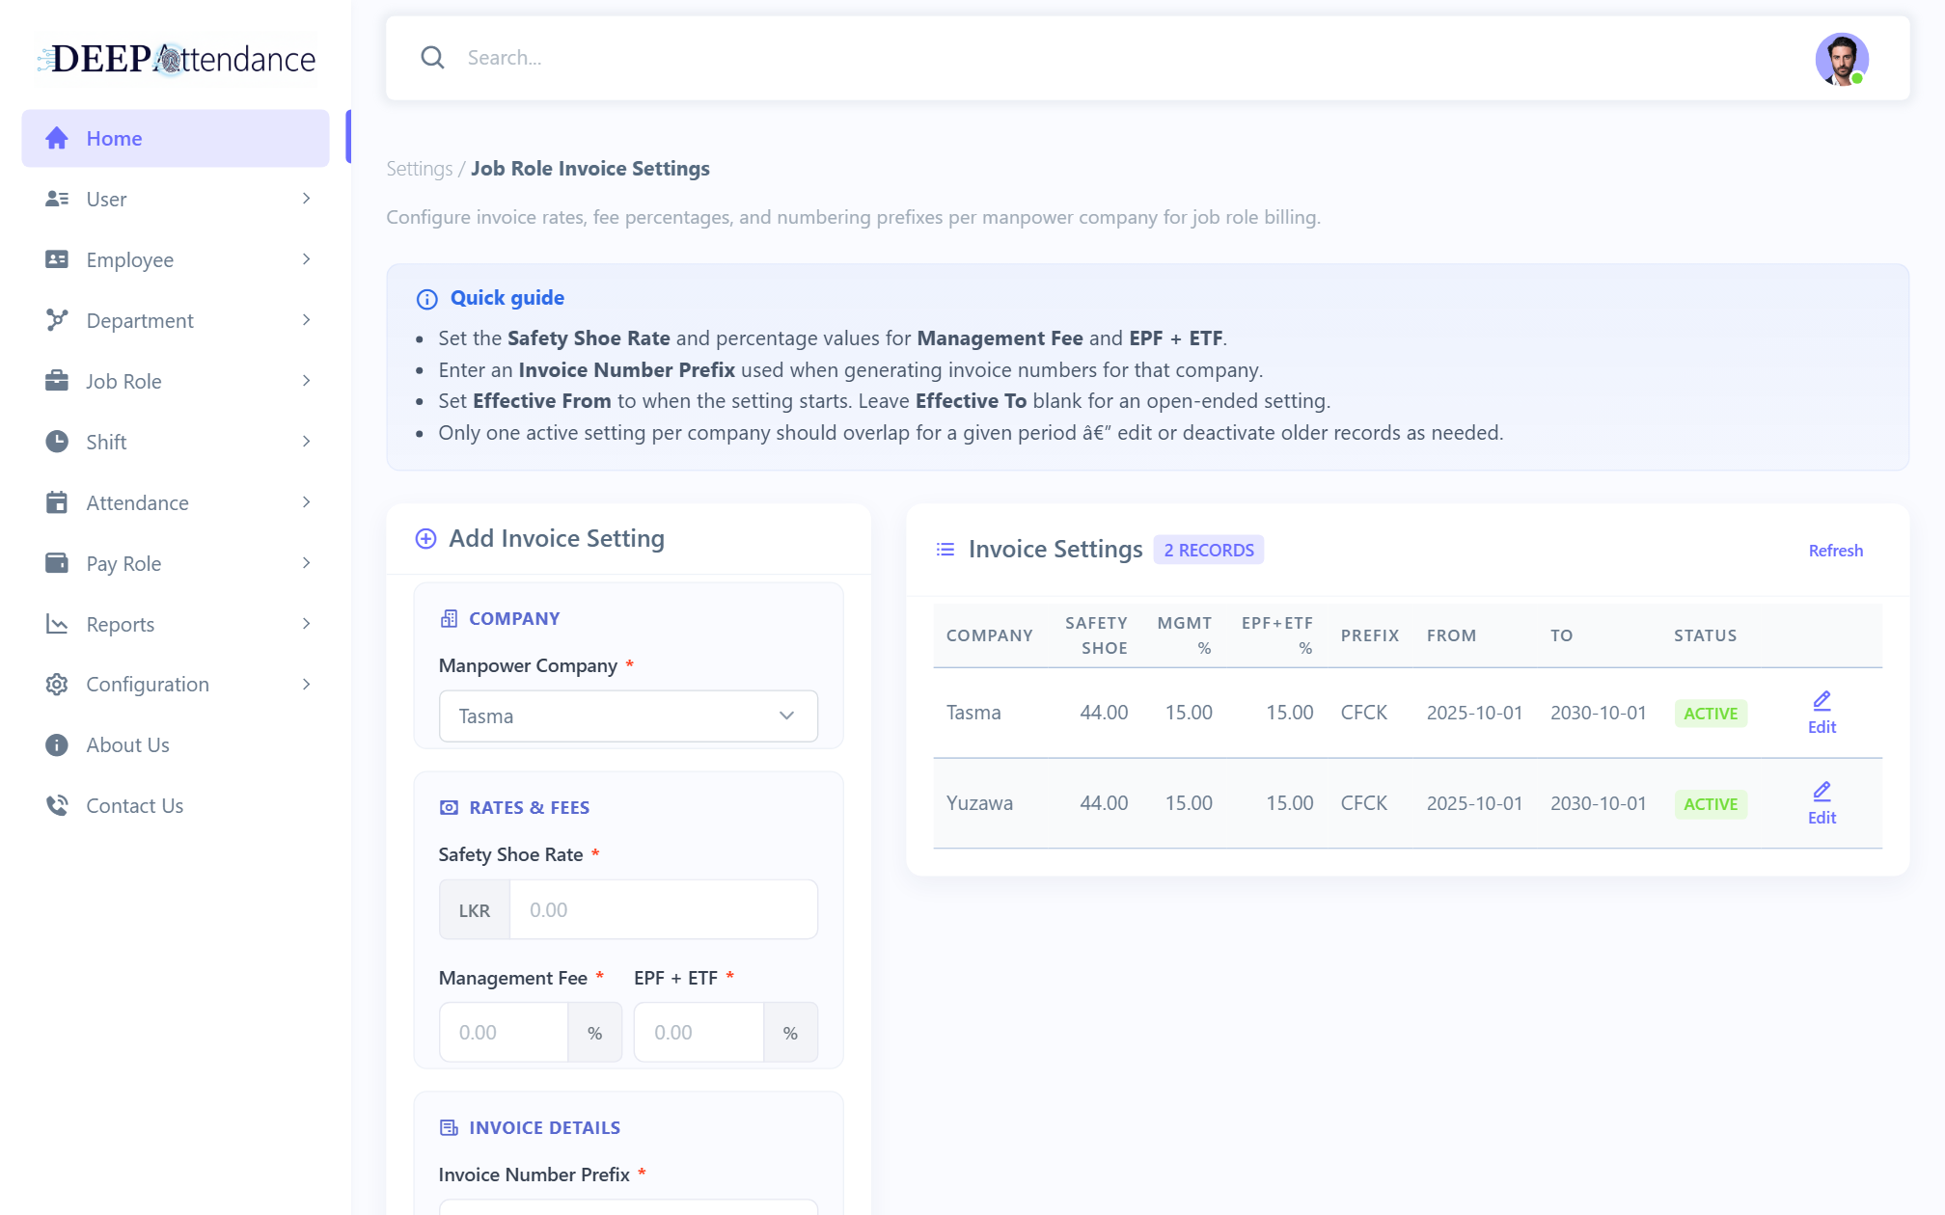The image size is (1945, 1215).
Task: Click the Quick guide heading
Action: point(507,298)
